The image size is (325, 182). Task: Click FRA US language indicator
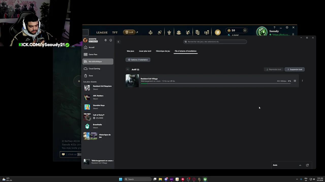306,179
